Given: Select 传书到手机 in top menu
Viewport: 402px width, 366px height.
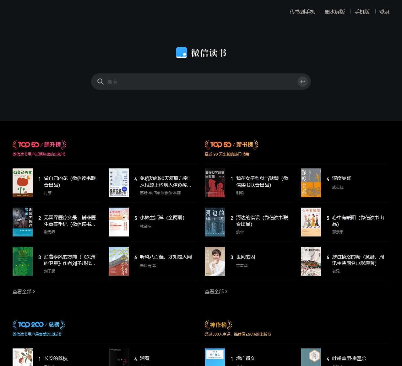Looking at the screenshot, I should point(302,12).
